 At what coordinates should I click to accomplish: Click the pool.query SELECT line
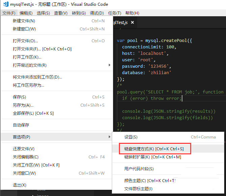170,92
